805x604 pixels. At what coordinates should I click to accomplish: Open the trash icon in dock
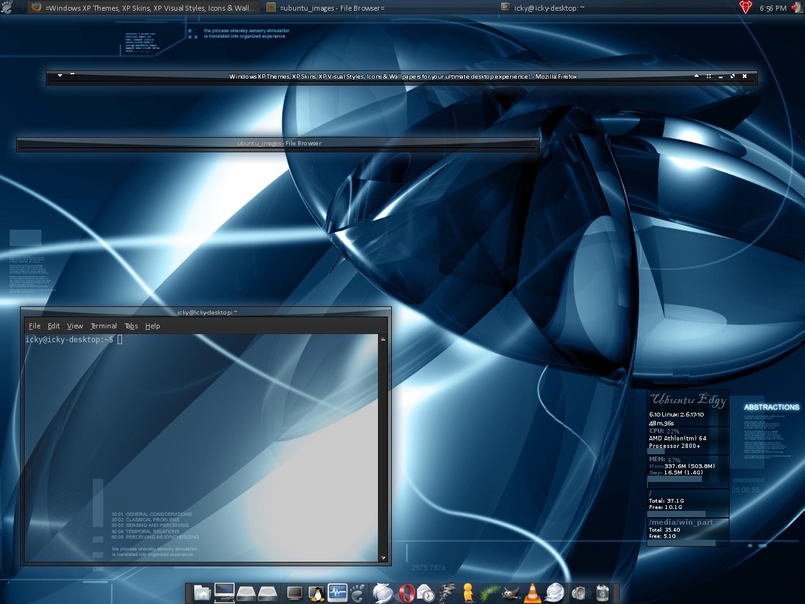[x=602, y=593]
